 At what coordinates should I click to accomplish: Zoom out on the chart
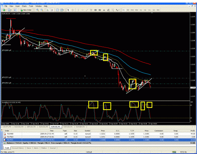point(42,10)
